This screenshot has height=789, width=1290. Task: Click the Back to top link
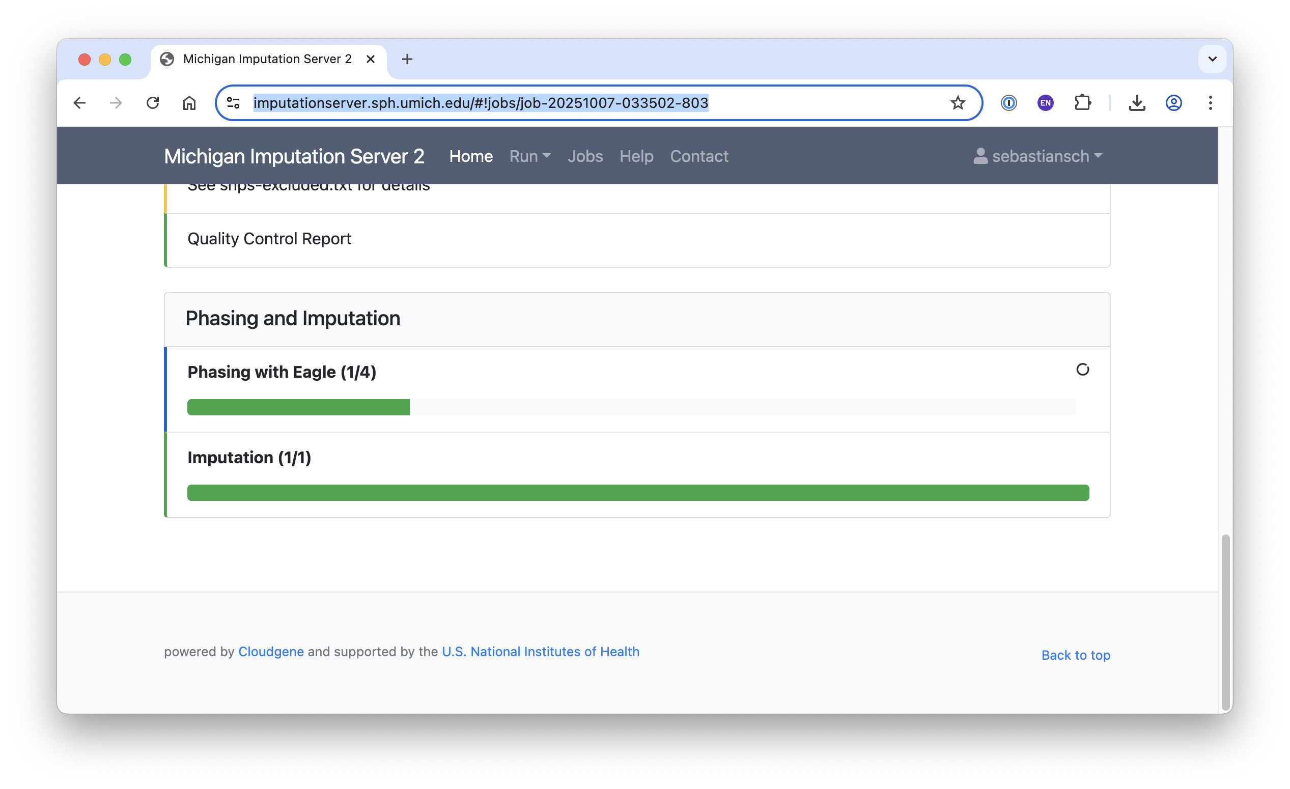[1075, 655]
